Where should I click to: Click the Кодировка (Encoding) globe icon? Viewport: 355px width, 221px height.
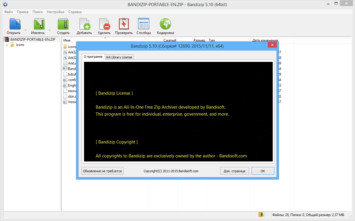165,24
